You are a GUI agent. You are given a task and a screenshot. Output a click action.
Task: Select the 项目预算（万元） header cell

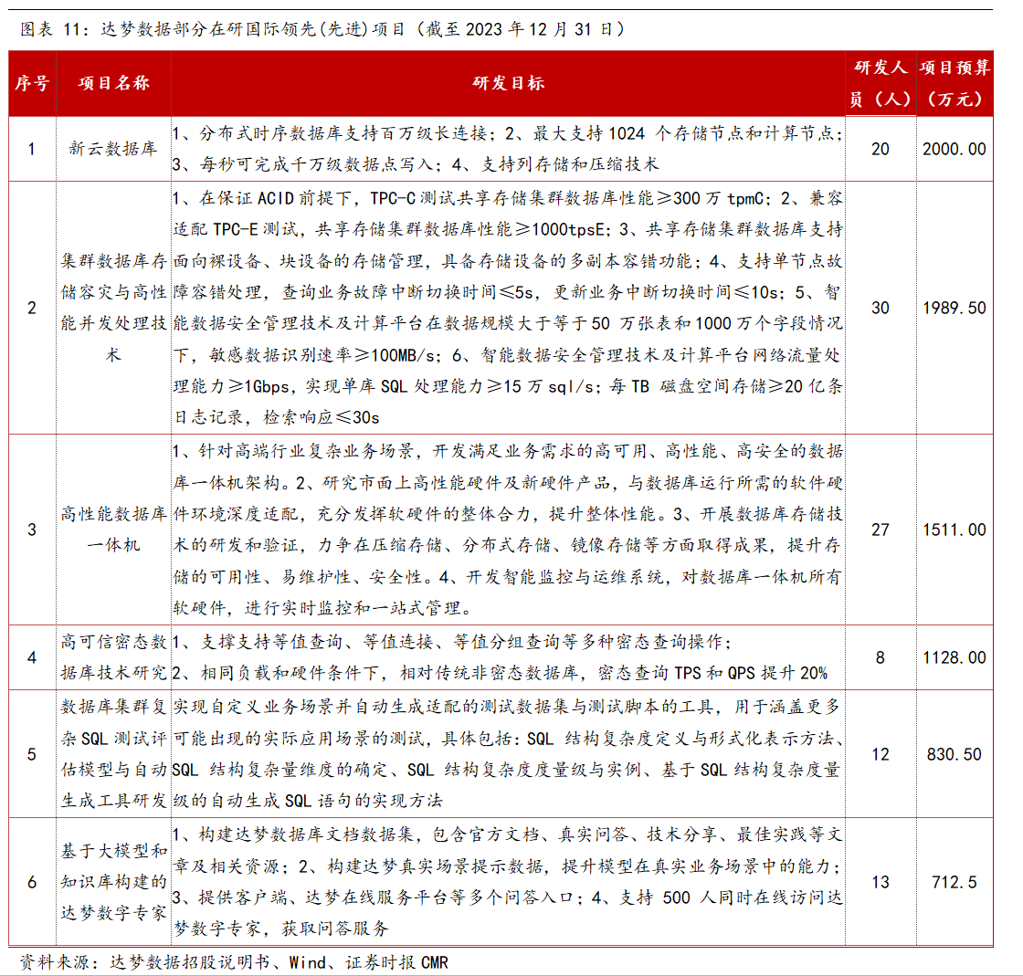click(954, 83)
